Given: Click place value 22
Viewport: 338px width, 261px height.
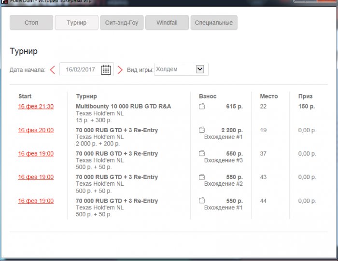Looking at the screenshot, I should (x=263, y=107).
